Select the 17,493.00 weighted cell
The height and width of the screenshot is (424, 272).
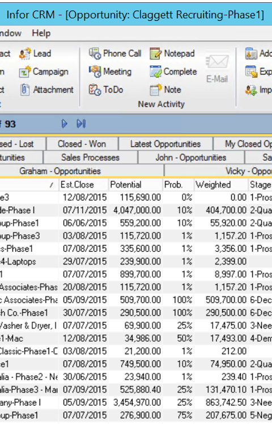(221, 339)
